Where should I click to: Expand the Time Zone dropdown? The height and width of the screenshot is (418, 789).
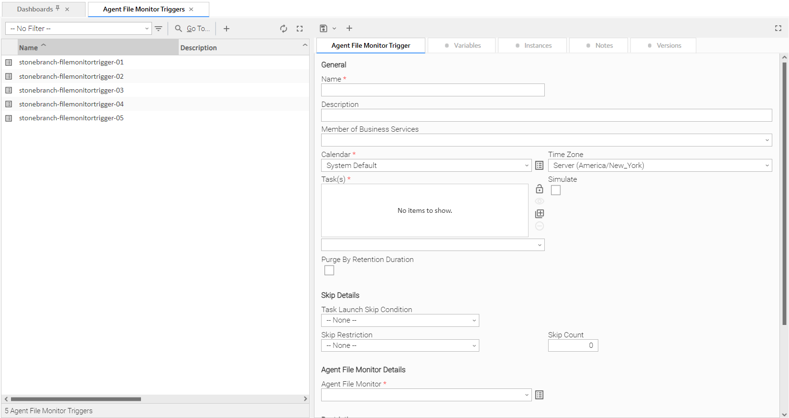(x=659, y=166)
